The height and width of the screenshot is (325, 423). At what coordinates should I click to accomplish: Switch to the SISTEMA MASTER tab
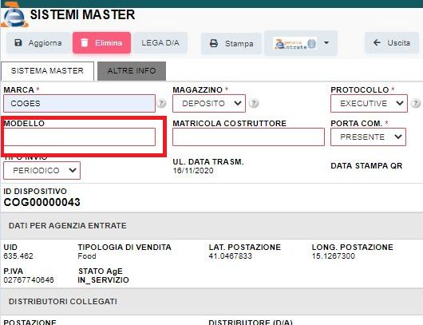(x=47, y=71)
